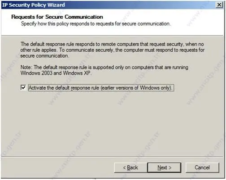
Task: Click the 'Activate the default response rule' label text
Action: [101, 88]
